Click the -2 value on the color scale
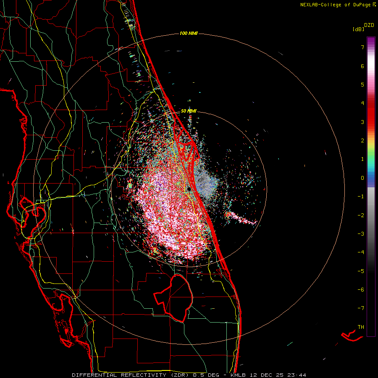This screenshot has height=378, width=378. 361,215
